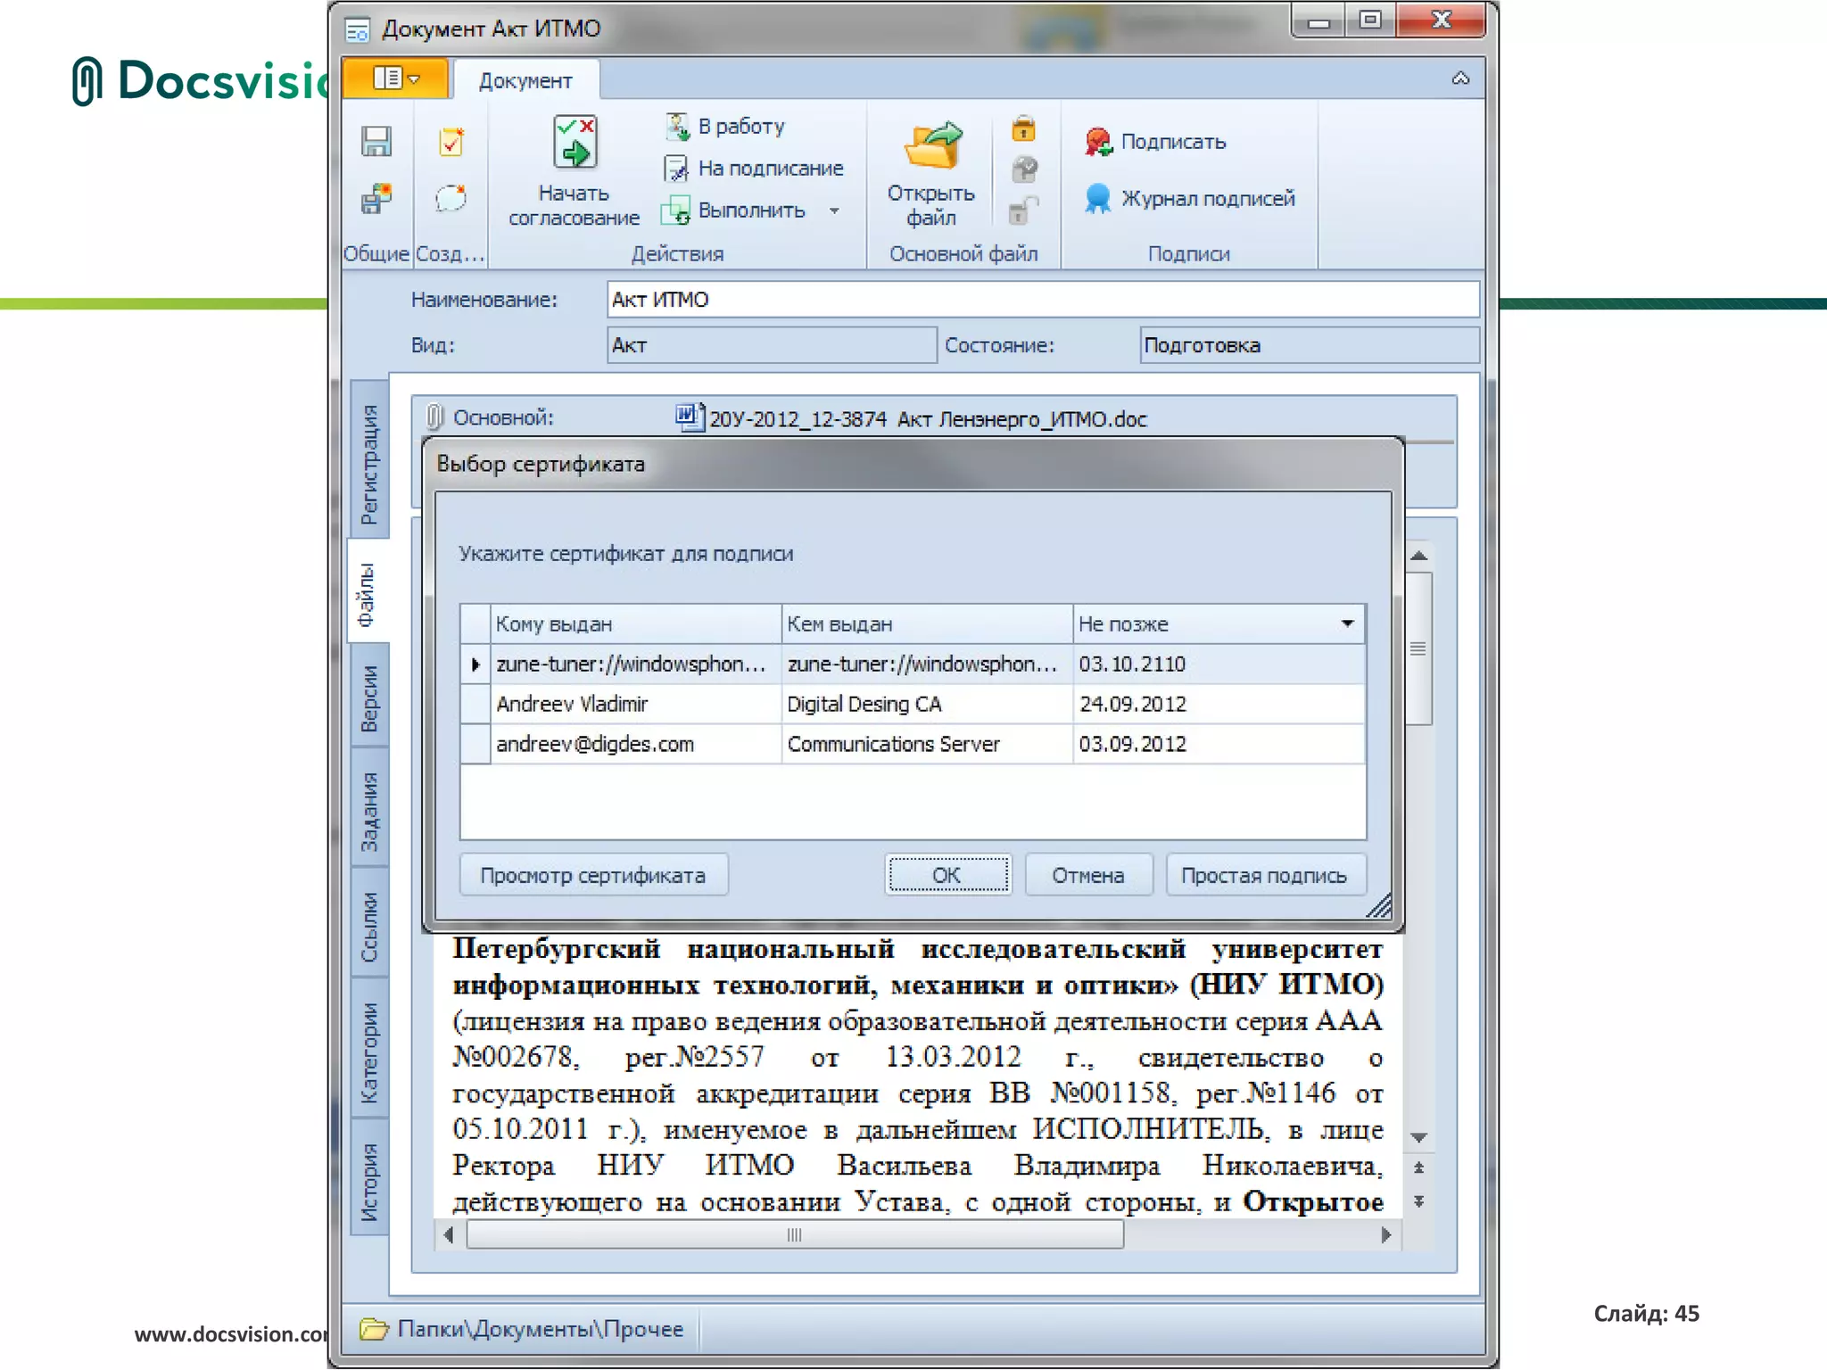Click the paperclip icon next to Основной

[434, 417]
